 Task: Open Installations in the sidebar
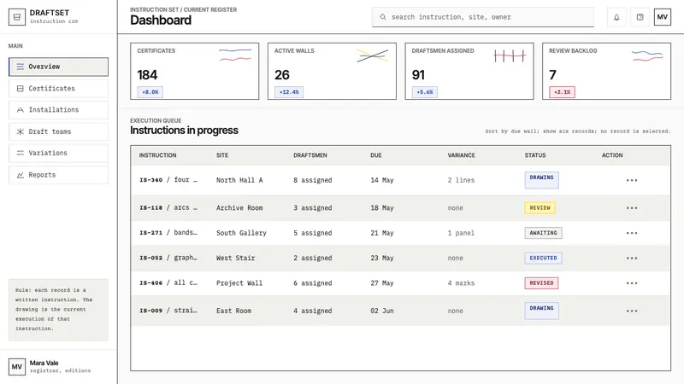58,110
